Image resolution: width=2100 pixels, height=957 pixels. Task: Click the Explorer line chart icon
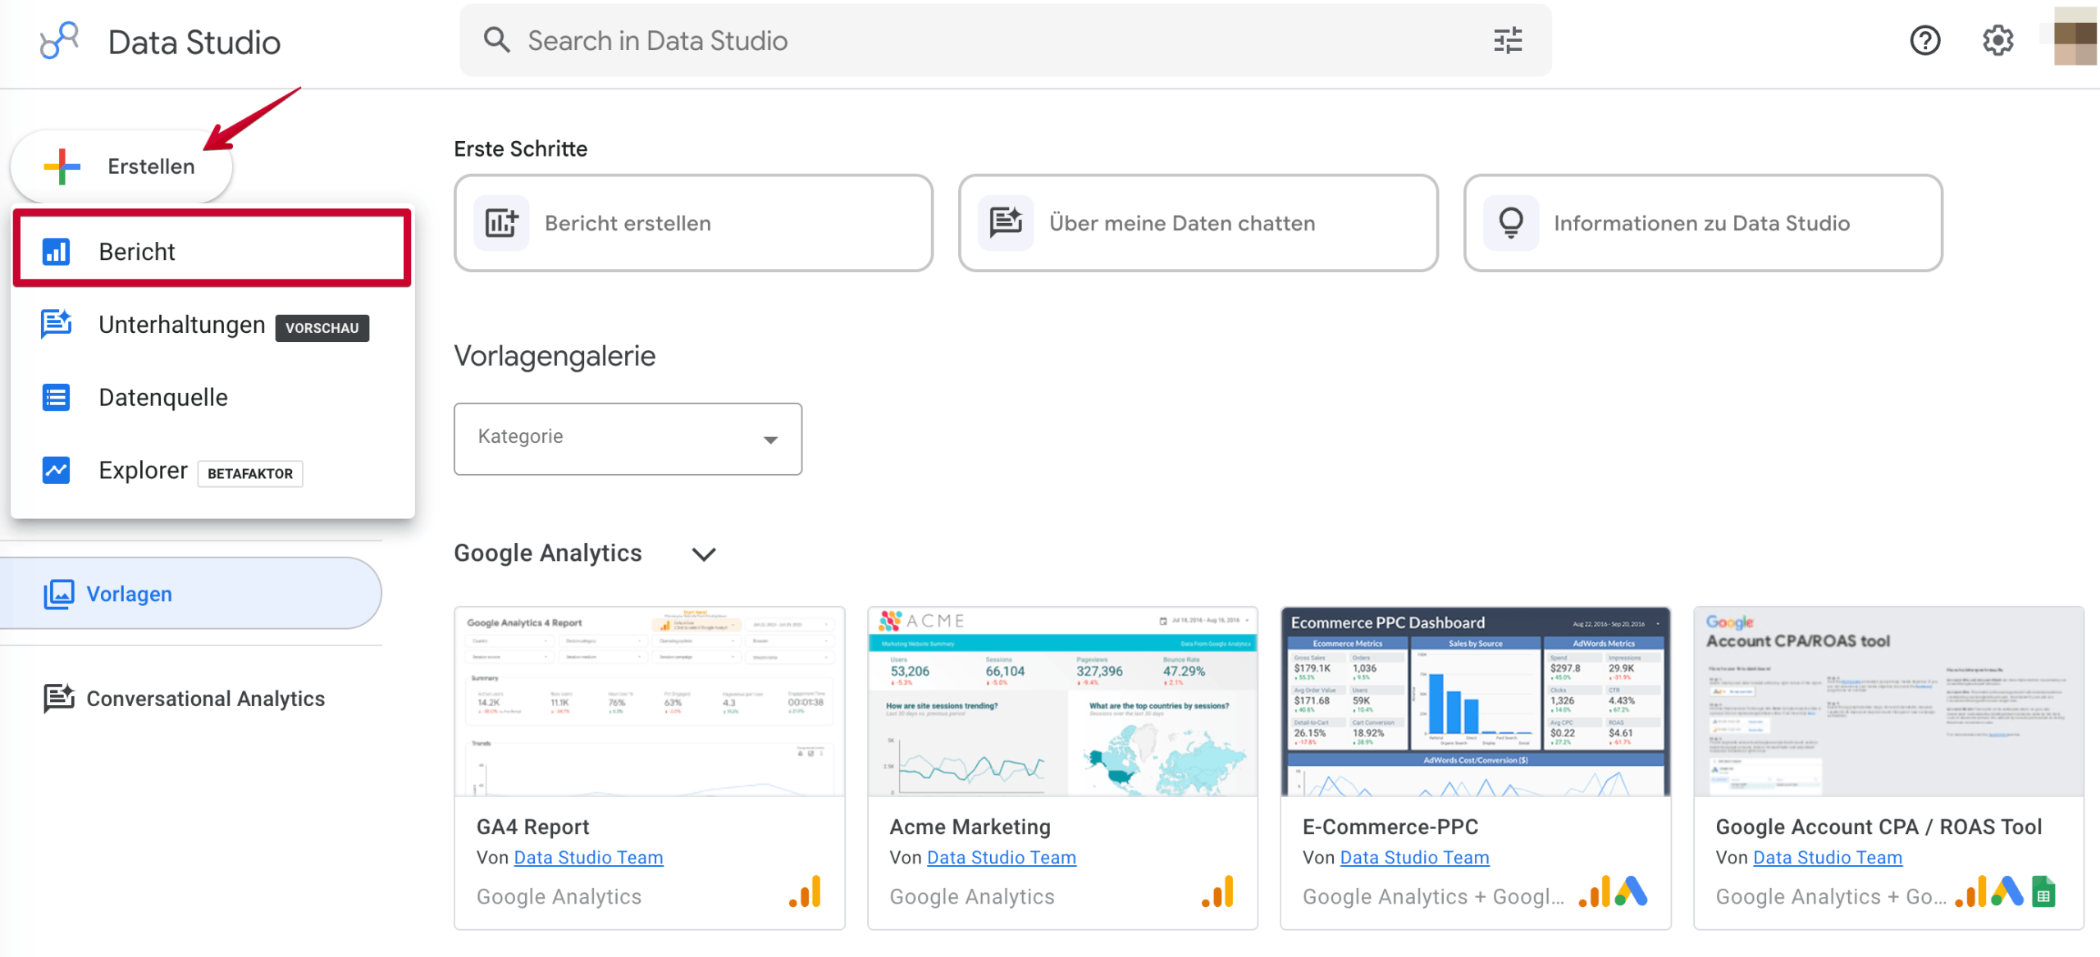(56, 470)
